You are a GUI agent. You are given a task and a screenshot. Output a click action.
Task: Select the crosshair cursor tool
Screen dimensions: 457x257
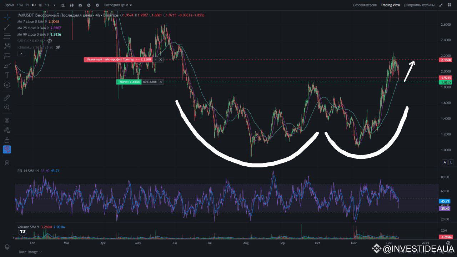(7, 16)
